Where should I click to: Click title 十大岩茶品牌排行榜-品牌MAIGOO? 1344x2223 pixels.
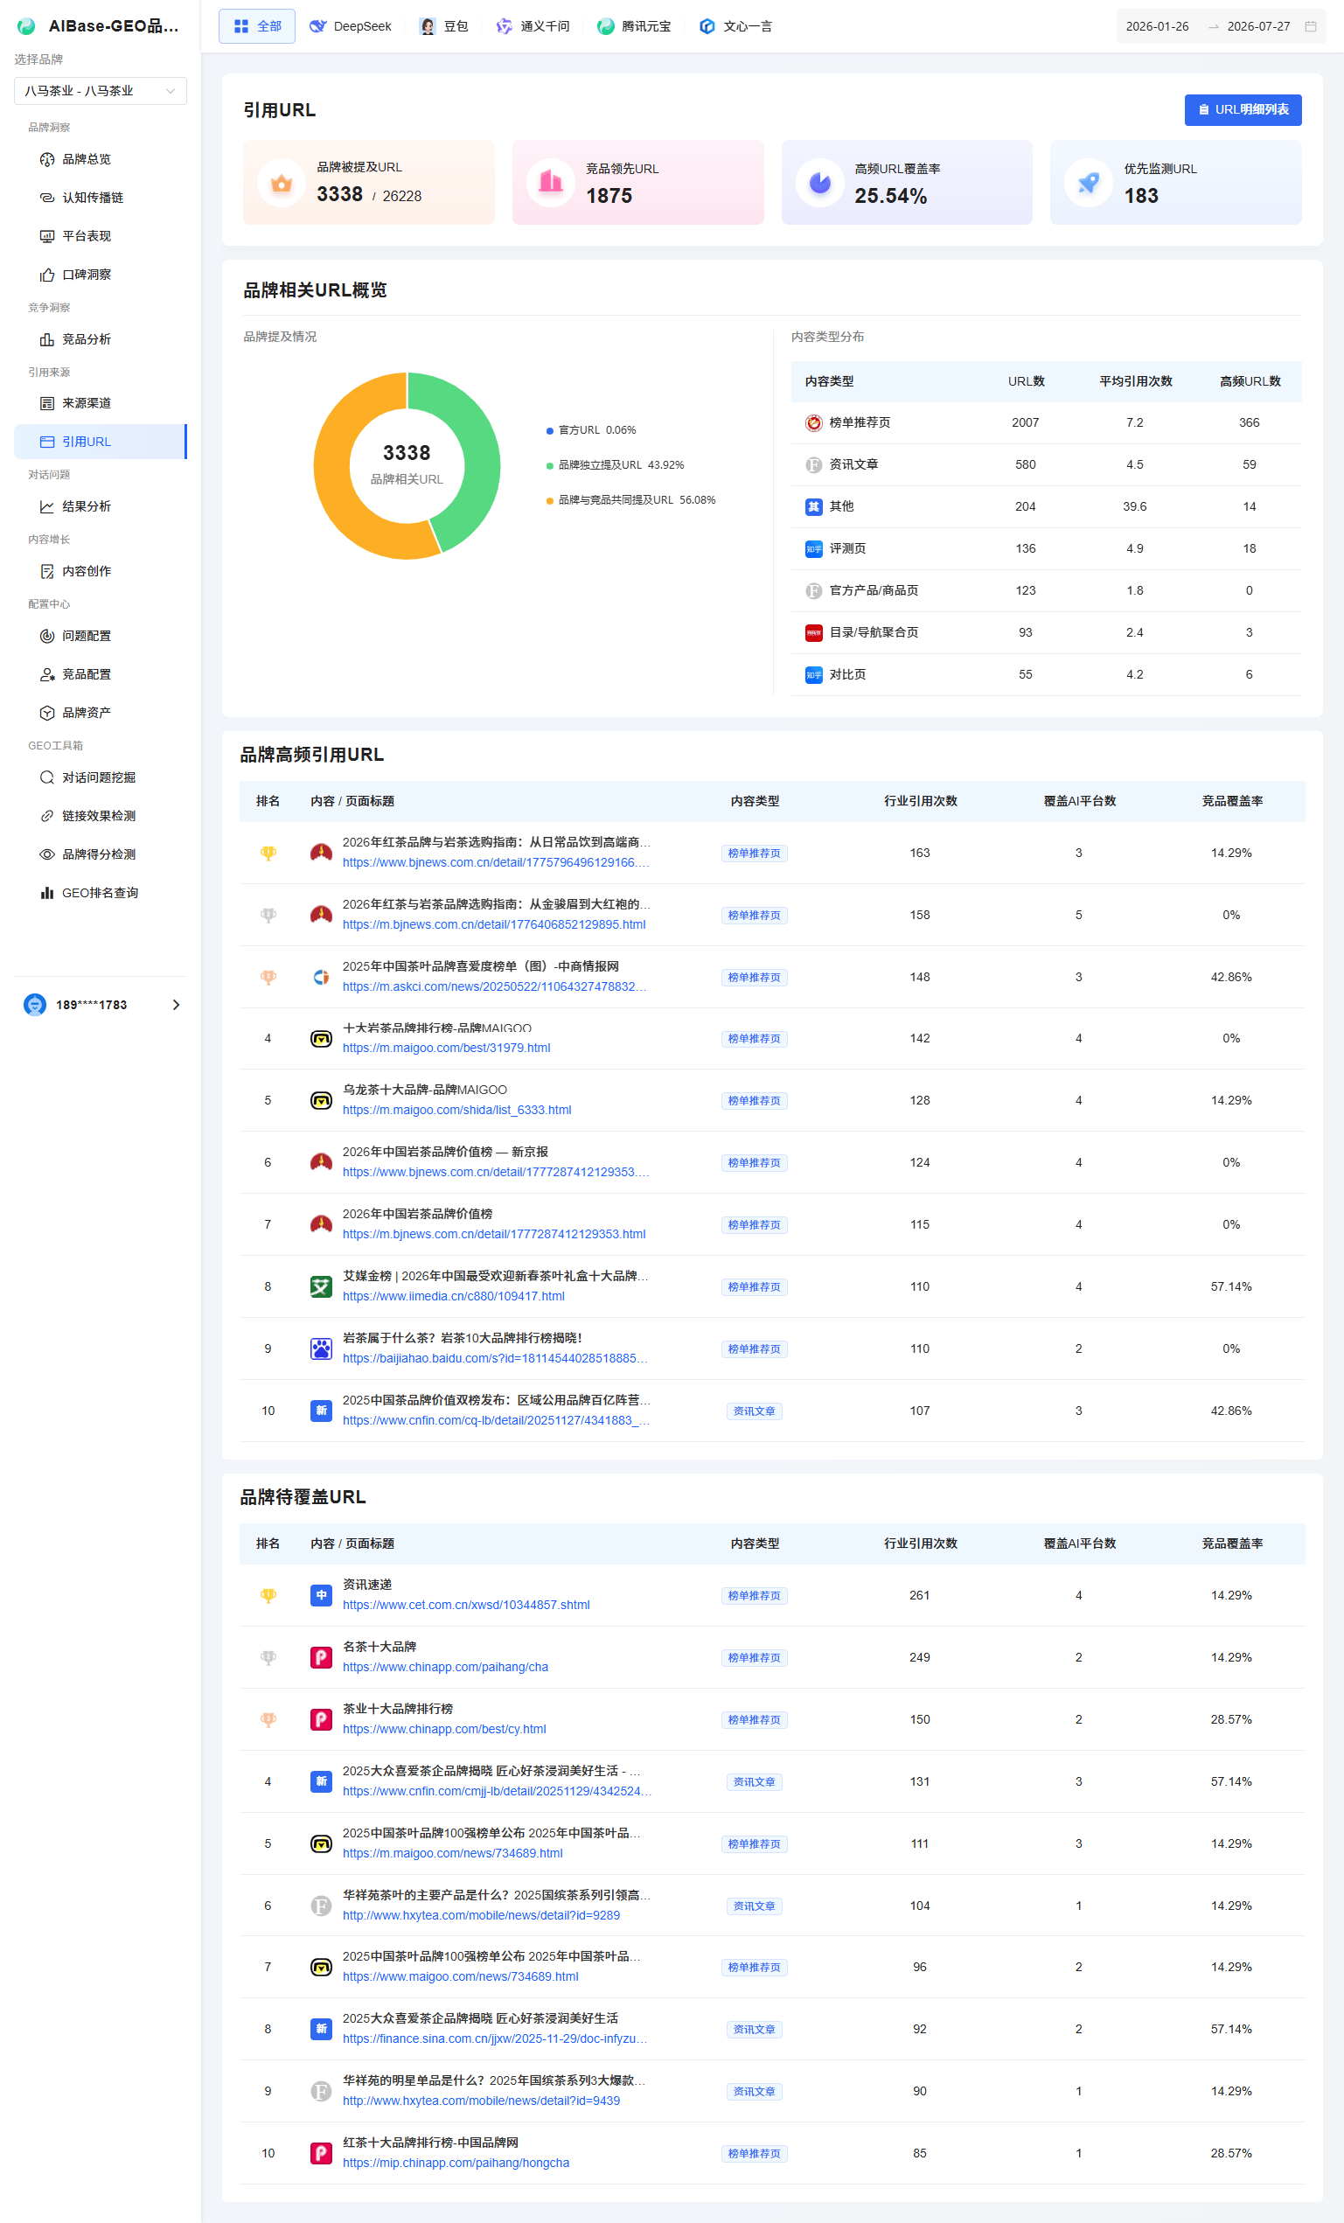pyautogui.click(x=436, y=1028)
